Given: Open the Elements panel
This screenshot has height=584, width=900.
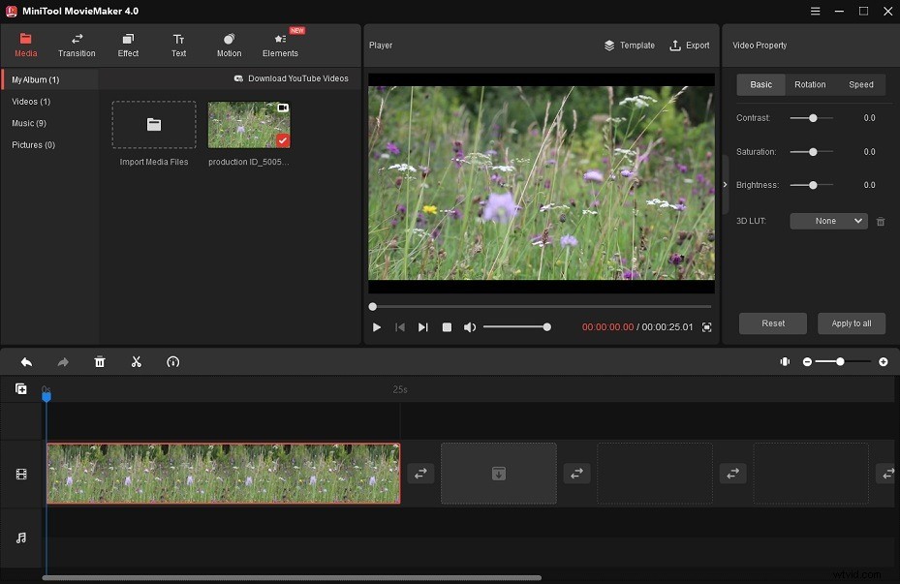Looking at the screenshot, I should coord(280,45).
